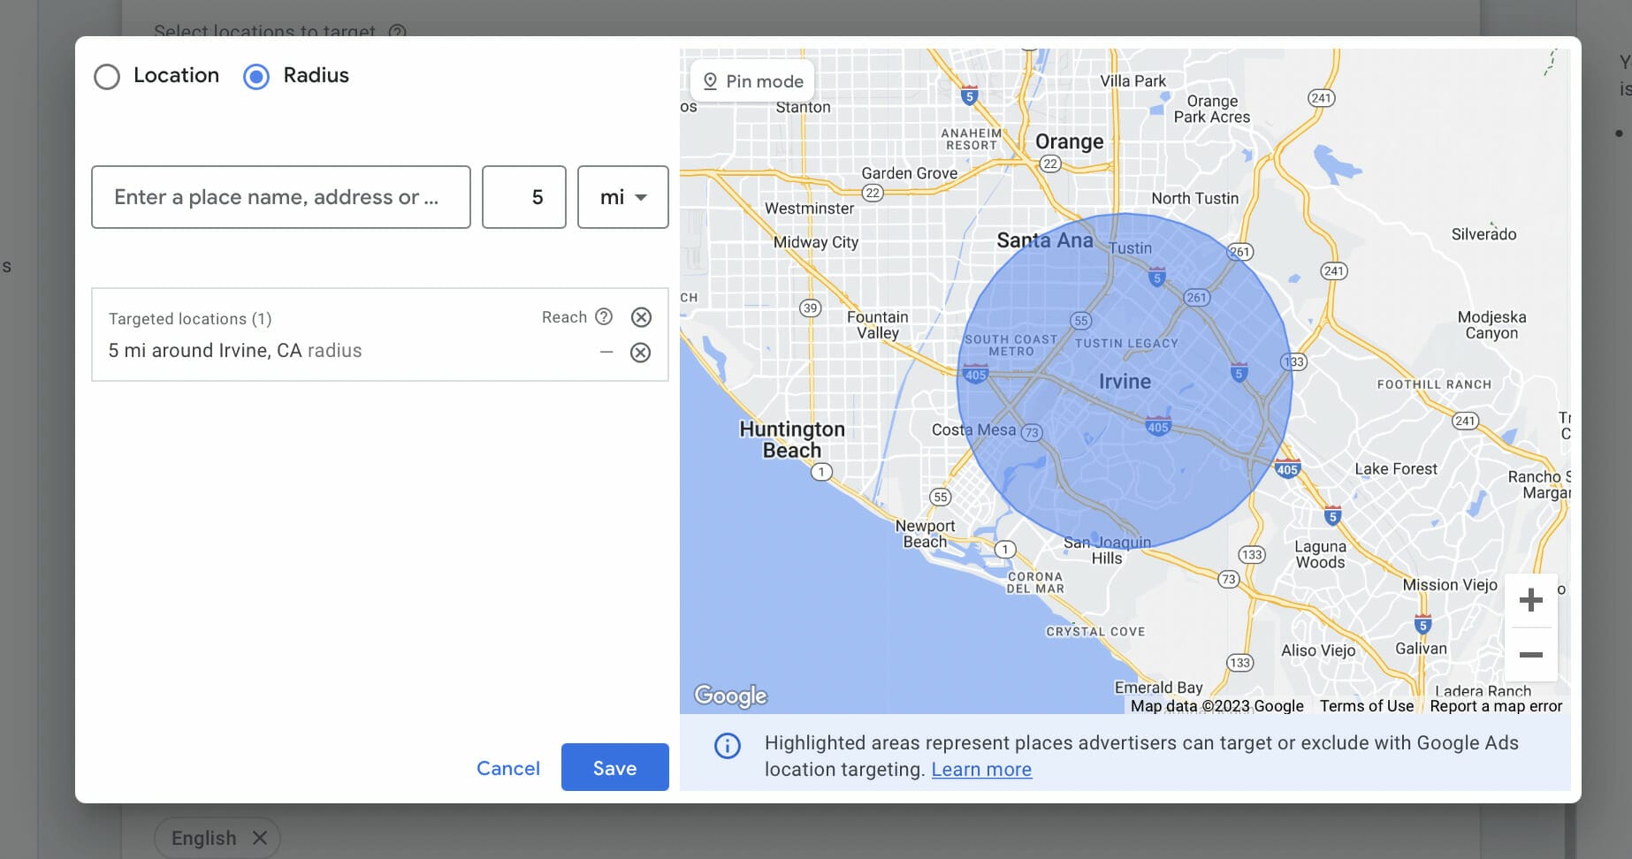Screen dimensions: 1632x859
Task: Click the info icon in the highlighted areas notice
Action: tap(727, 746)
